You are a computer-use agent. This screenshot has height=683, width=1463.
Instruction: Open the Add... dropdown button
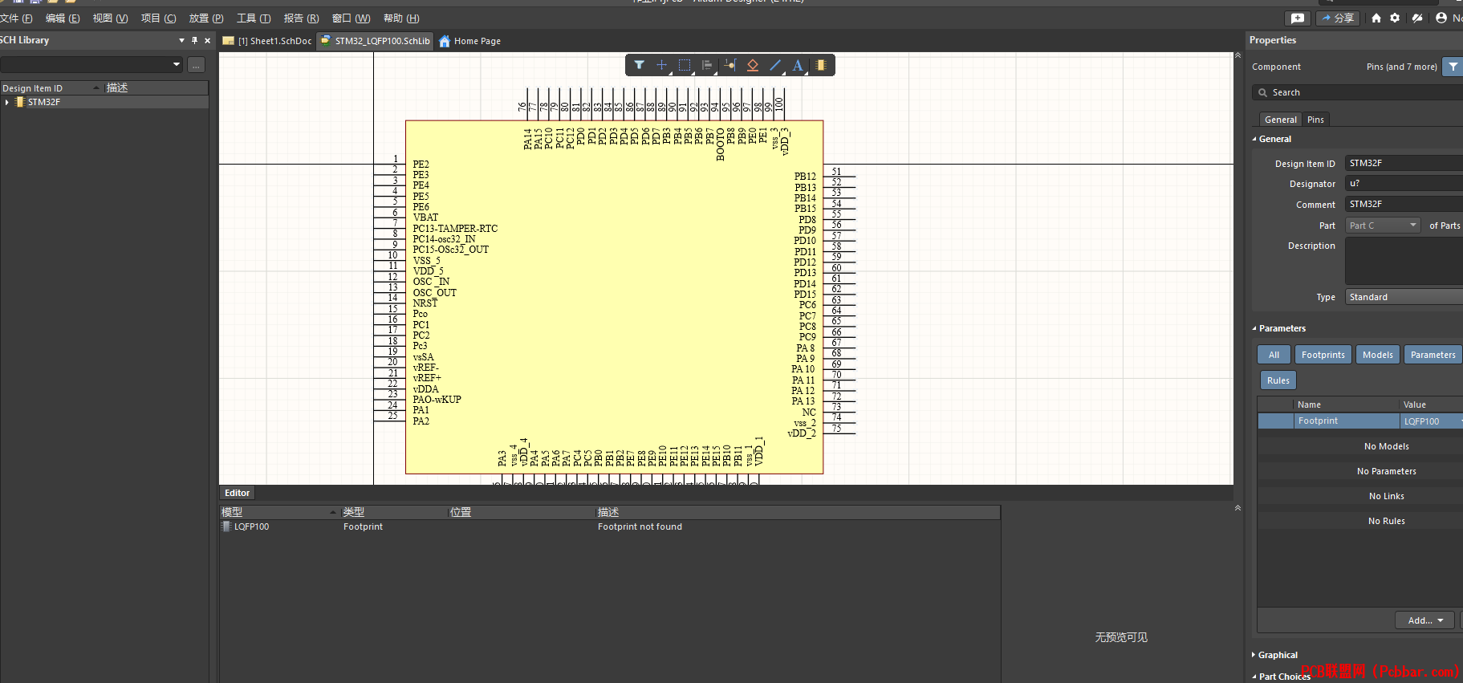[x=1425, y=620]
